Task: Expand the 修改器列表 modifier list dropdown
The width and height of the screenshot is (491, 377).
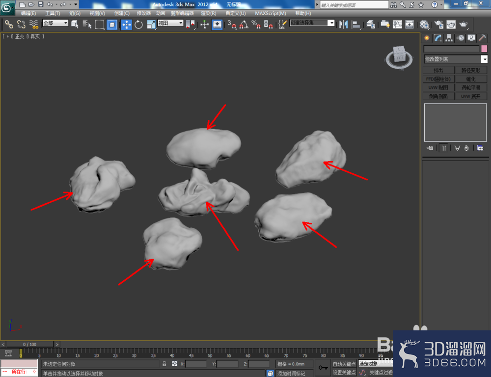Action: pyautogui.click(x=484, y=59)
